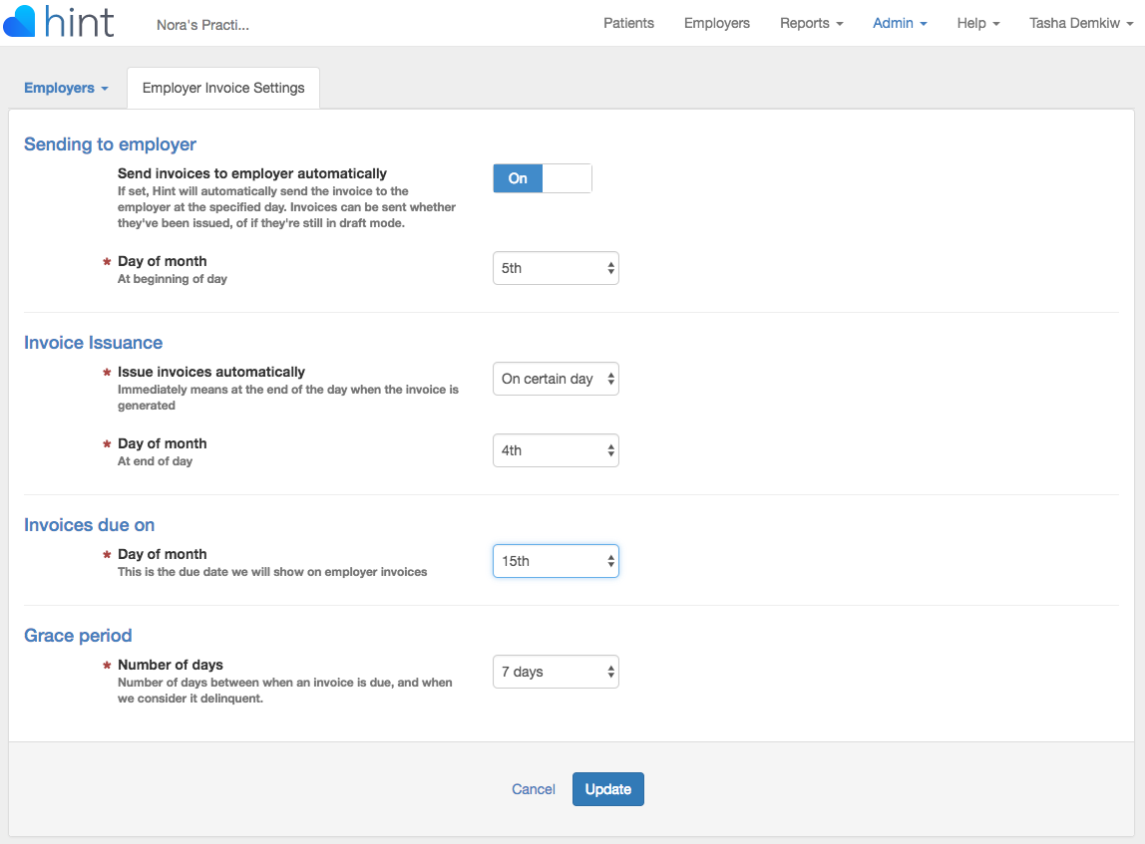This screenshot has height=844, width=1145.
Task: Open the Reports menu
Action: pos(811,23)
